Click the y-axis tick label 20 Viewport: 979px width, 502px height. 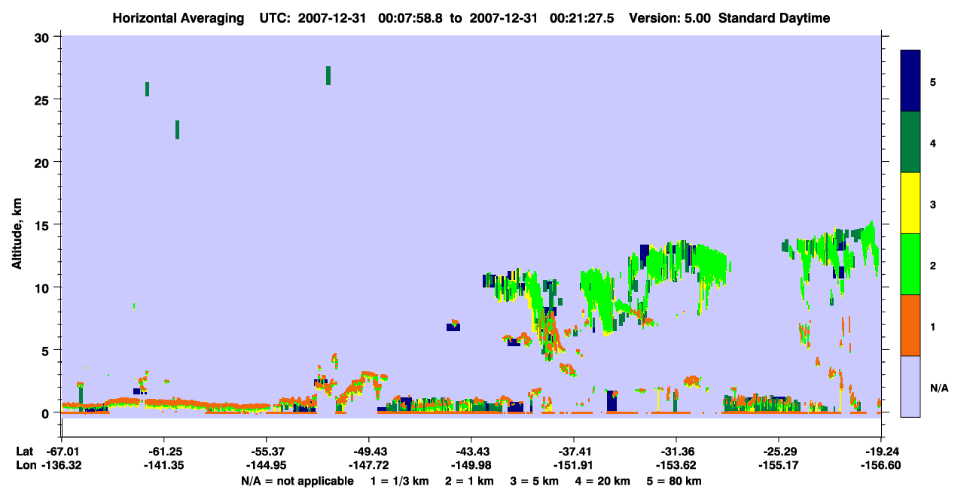[x=42, y=162]
